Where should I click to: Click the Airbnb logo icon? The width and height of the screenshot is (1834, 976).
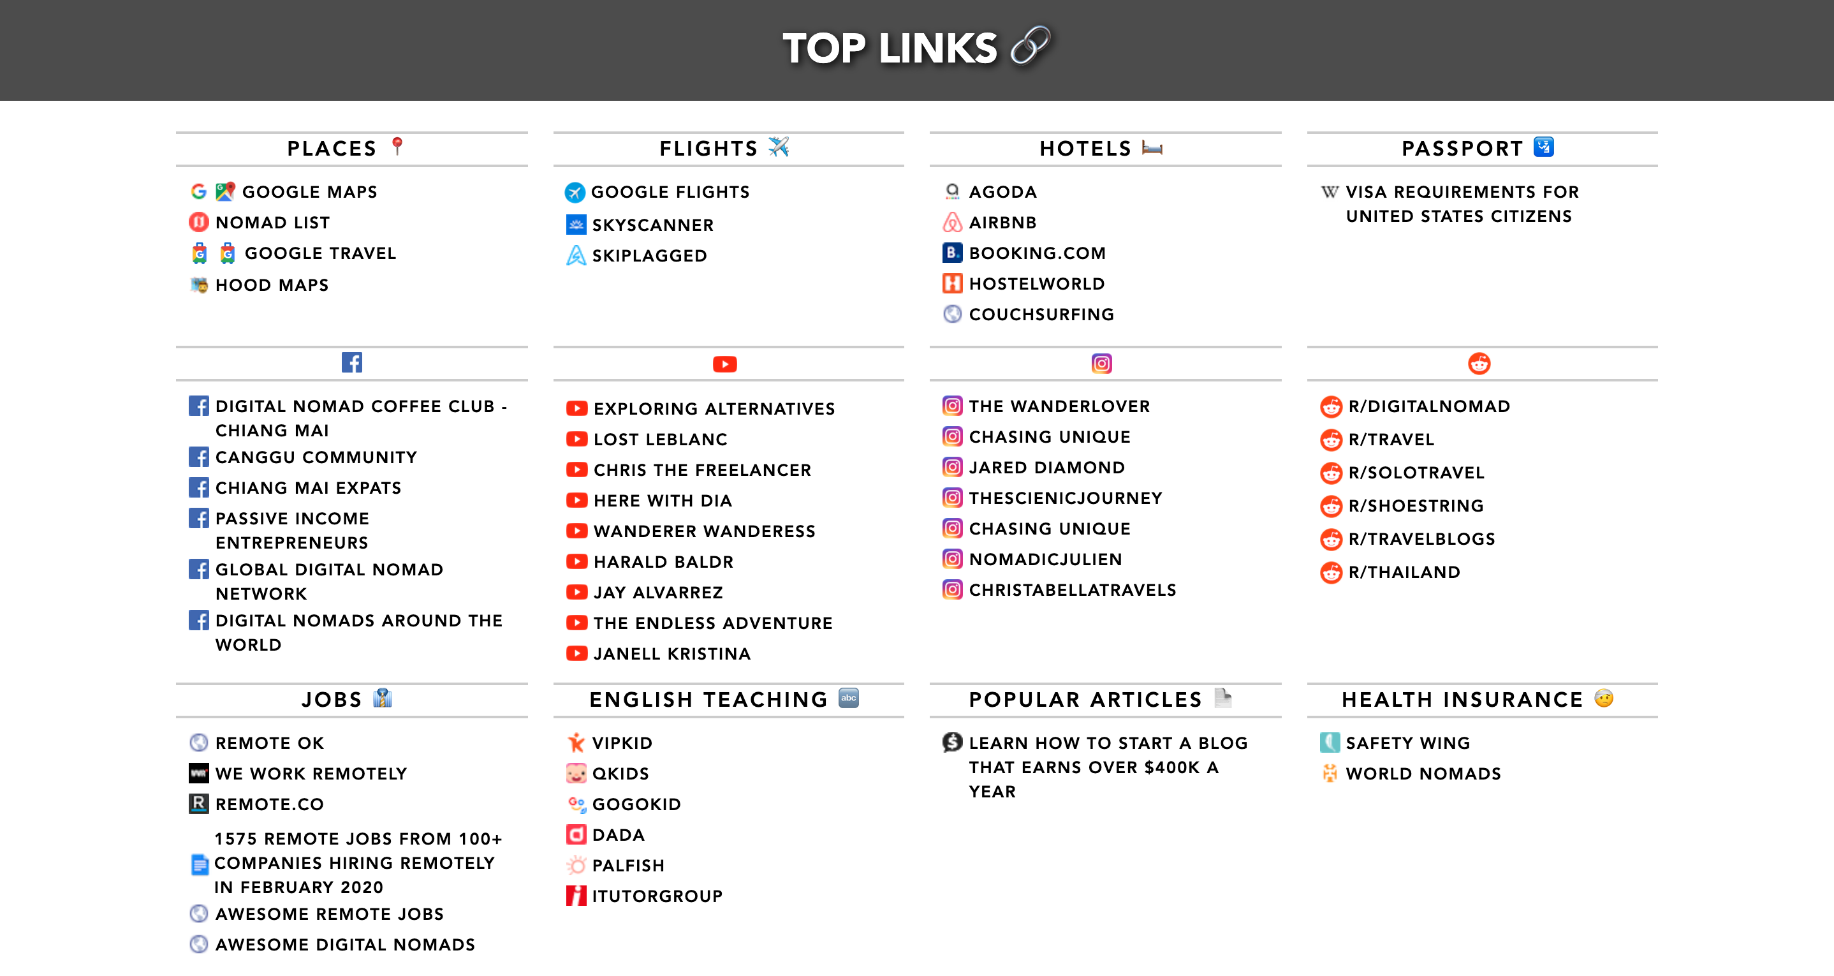(x=952, y=222)
